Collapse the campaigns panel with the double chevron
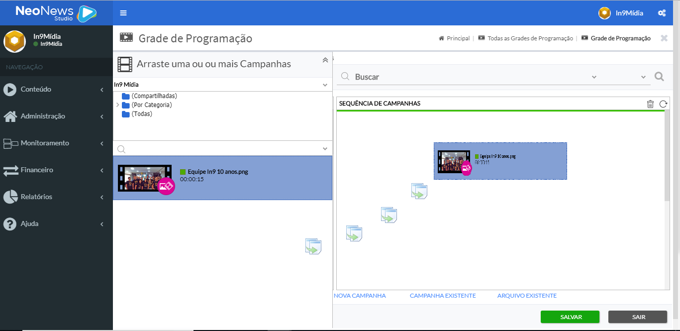Screen dimensions: 680x331 pyautogui.click(x=325, y=60)
